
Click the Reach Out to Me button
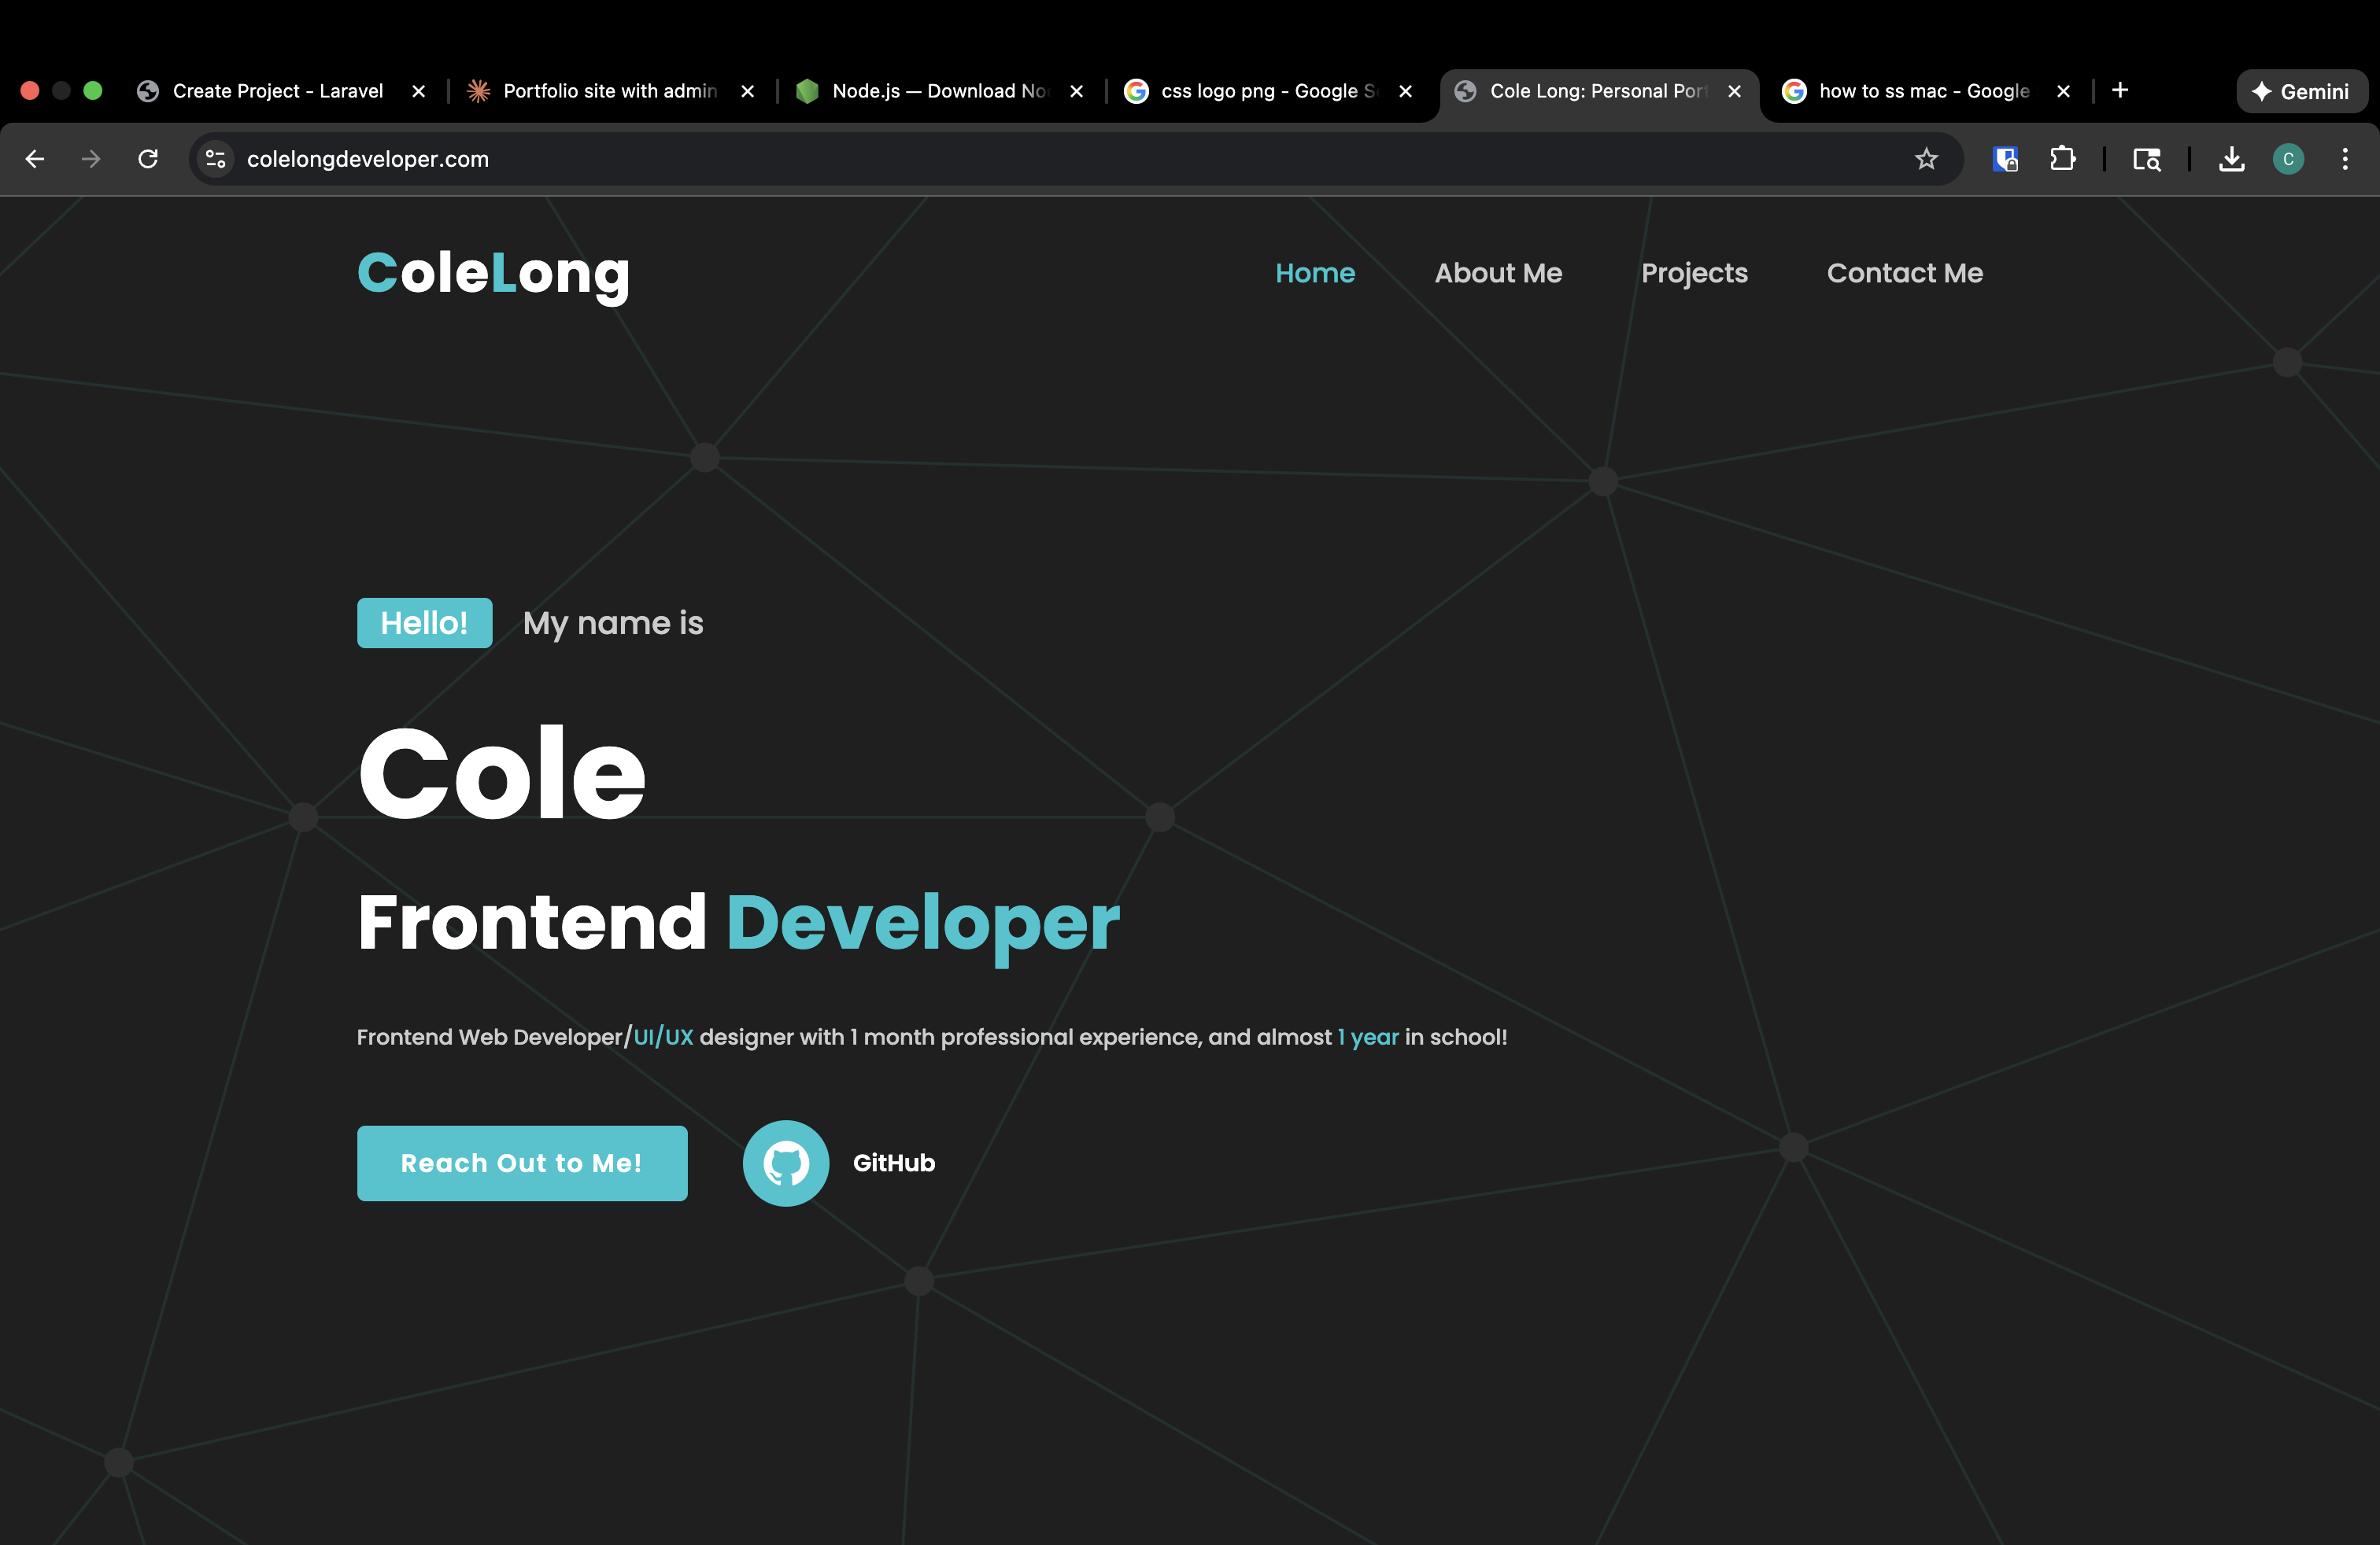point(522,1162)
